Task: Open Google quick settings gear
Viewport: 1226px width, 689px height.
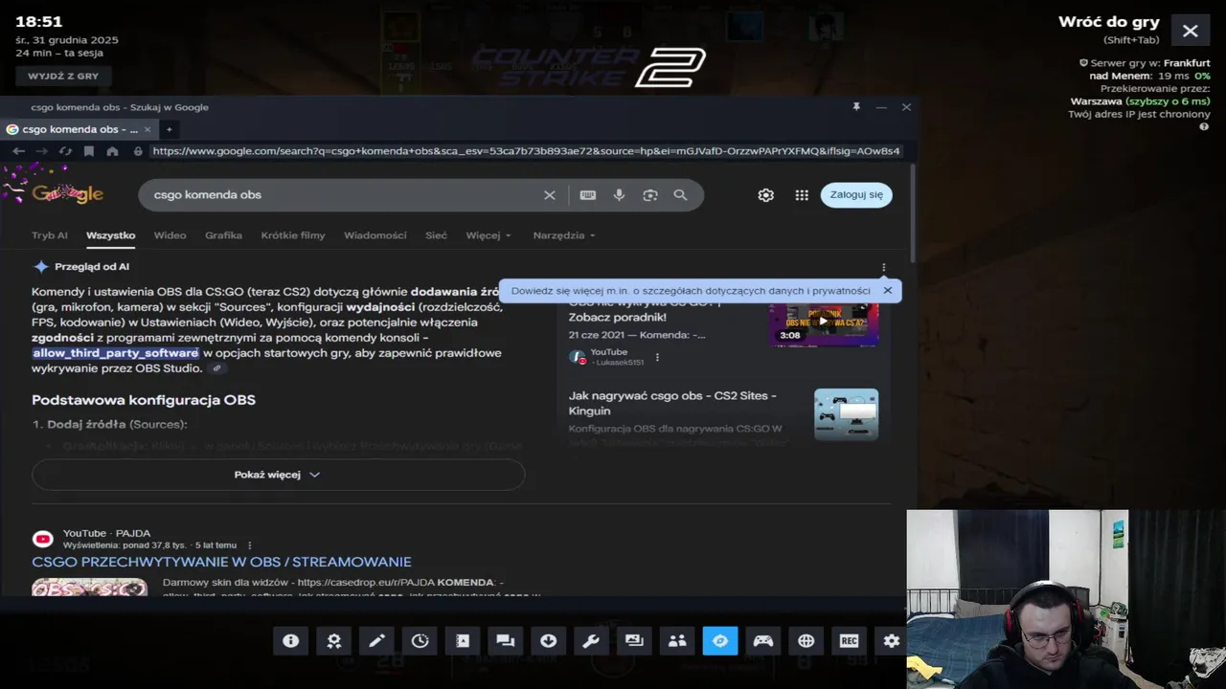Action: [766, 195]
